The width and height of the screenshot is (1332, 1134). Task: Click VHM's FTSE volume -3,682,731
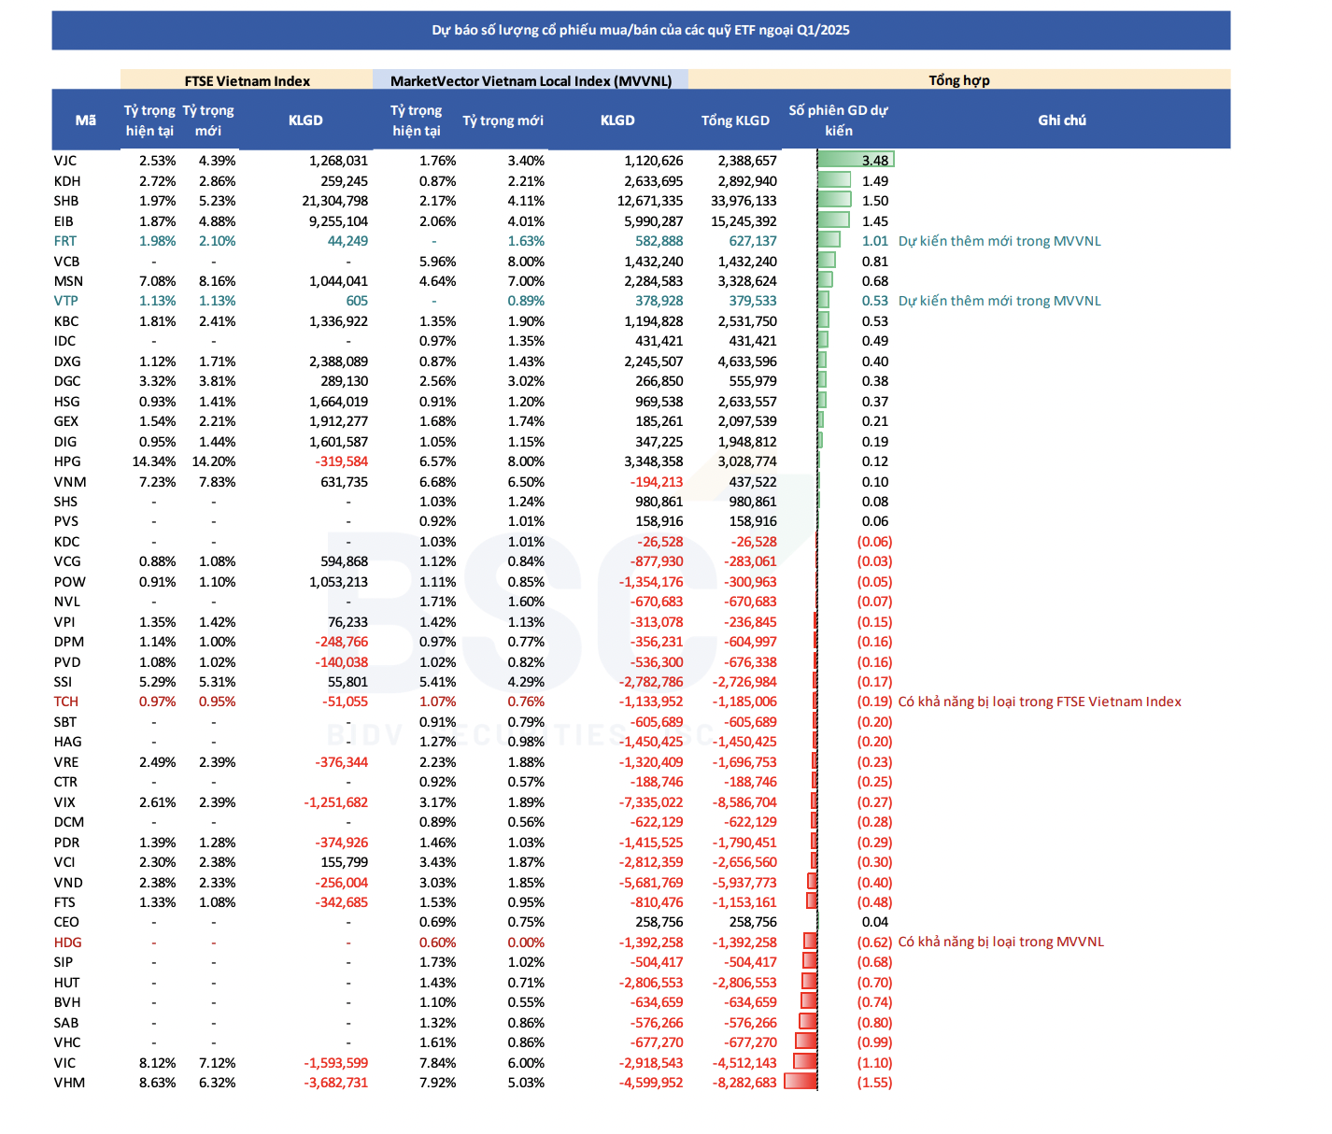coord(336,1083)
